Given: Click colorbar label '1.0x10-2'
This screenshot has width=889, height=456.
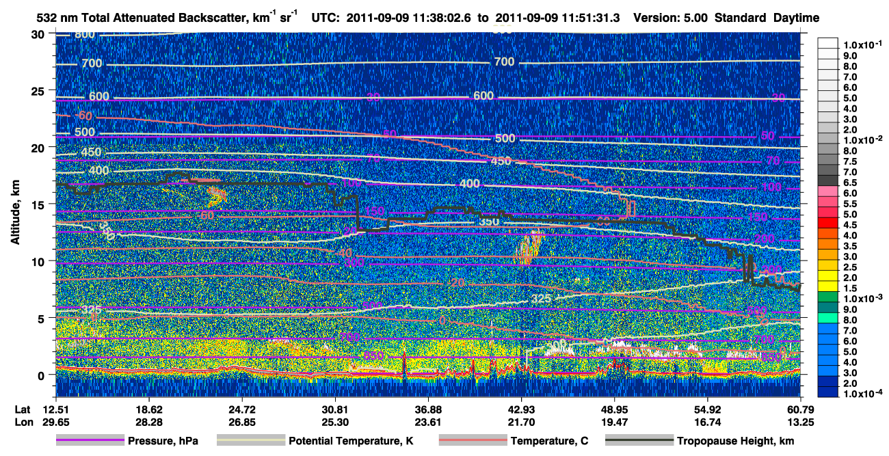Looking at the screenshot, I should pyautogui.click(x=862, y=139).
